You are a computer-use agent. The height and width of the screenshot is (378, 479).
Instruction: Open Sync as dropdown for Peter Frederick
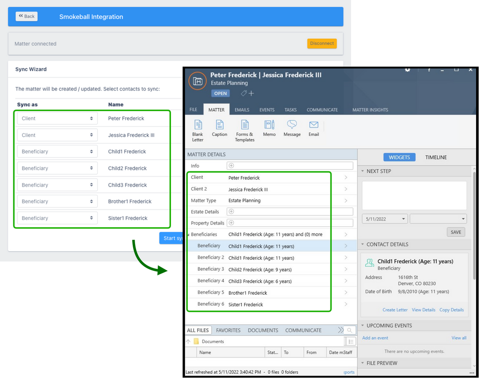click(x=57, y=119)
